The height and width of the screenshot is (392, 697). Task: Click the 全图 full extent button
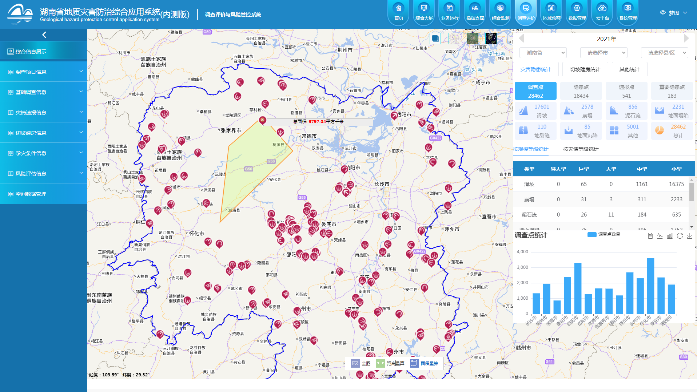(x=361, y=363)
